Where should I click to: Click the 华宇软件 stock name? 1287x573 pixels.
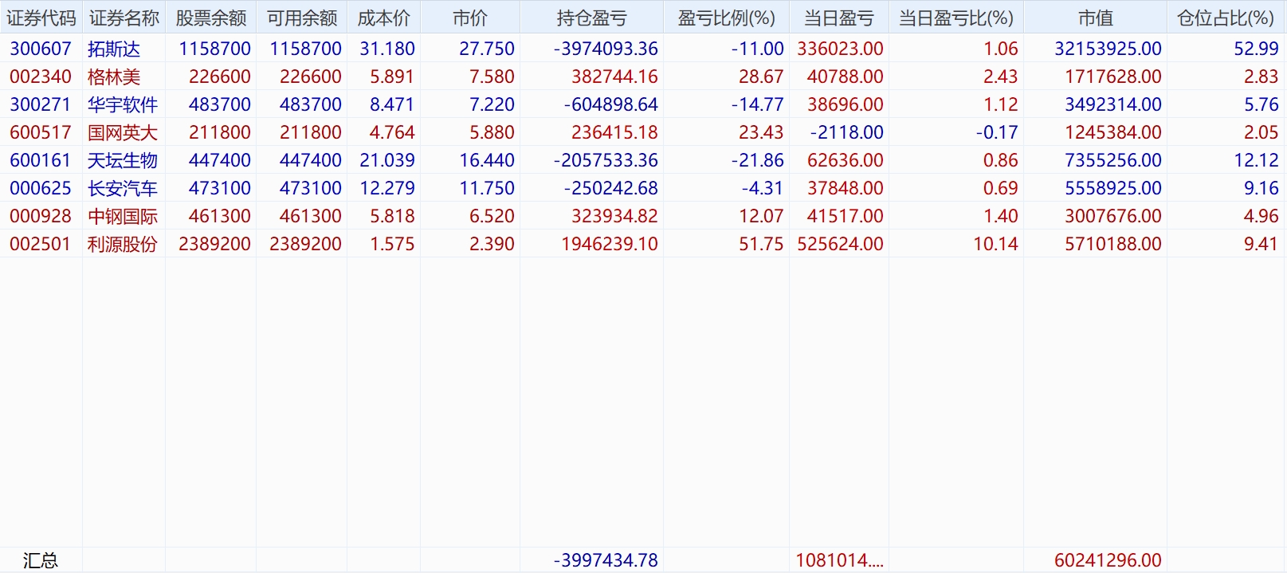(x=123, y=104)
